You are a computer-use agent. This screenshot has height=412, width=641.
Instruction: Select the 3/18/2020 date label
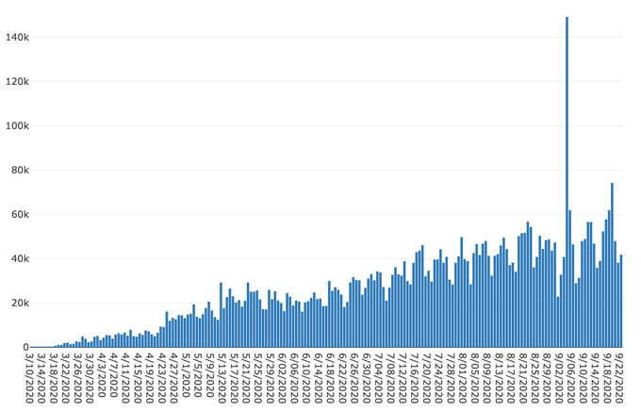coord(54,377)
